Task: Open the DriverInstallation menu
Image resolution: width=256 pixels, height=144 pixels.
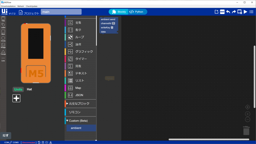Action: tap(8, 6)
